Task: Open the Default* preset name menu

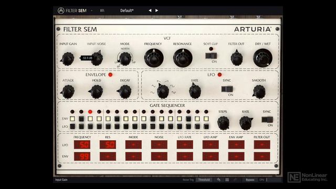Action: tap(127, 10)
